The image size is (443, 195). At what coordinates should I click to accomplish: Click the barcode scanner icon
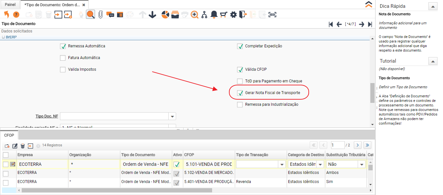272,15
